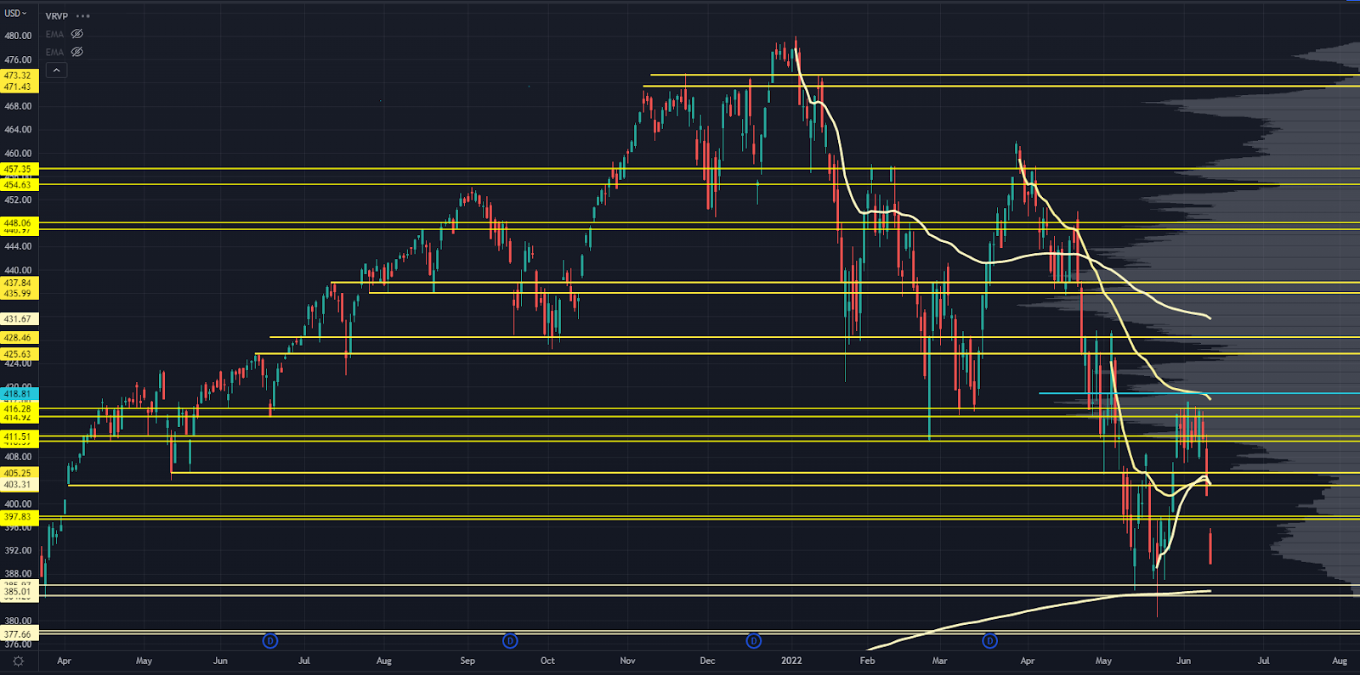Click the Nov label on time axis
Image resolution: width=1360 pixels, height=675 pixels.
point(627,661)
